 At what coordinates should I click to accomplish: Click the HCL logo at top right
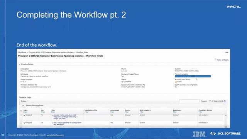233,7
